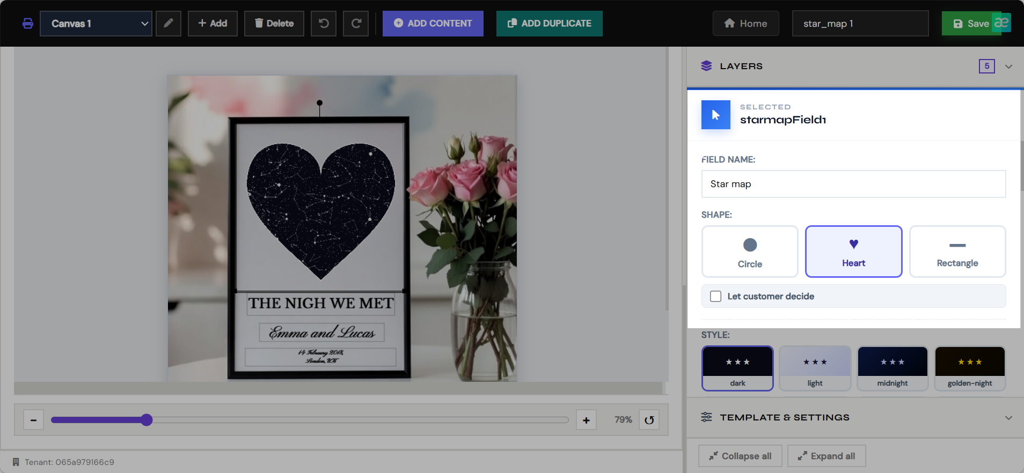Click the rotation handle above the star map
The image size is (1024, 473).
319,103
